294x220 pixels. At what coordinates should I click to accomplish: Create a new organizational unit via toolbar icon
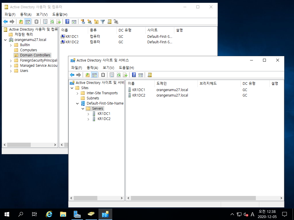click(96, 22)
